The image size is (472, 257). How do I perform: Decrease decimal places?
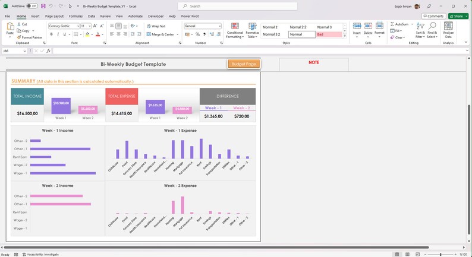[218, 34]
